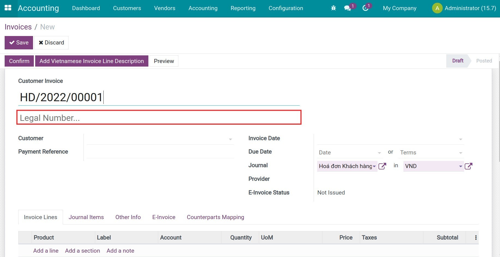This screenshot has height=257, width=500.
Task: Open the Configuration menu
Action: click(x=286, y=8)
